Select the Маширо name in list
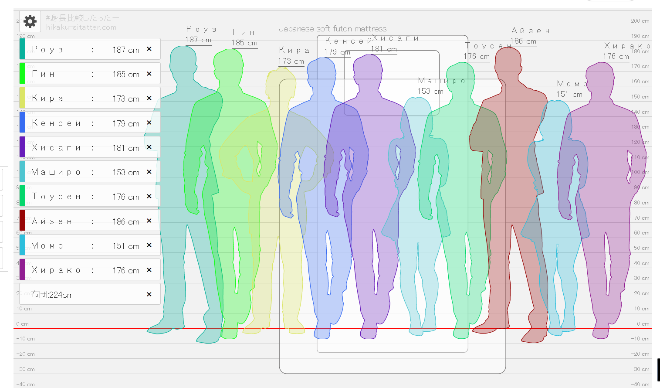Image resolution: width=660 pixels, height=388 pixels. click(x=56, y=172)
